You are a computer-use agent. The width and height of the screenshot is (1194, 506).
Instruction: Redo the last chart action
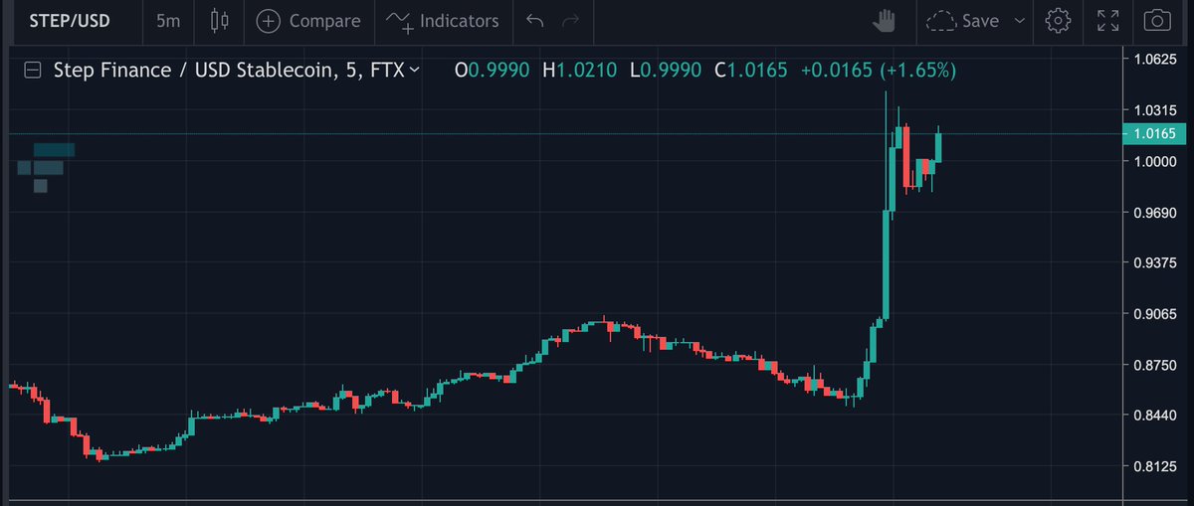point(570,20)
